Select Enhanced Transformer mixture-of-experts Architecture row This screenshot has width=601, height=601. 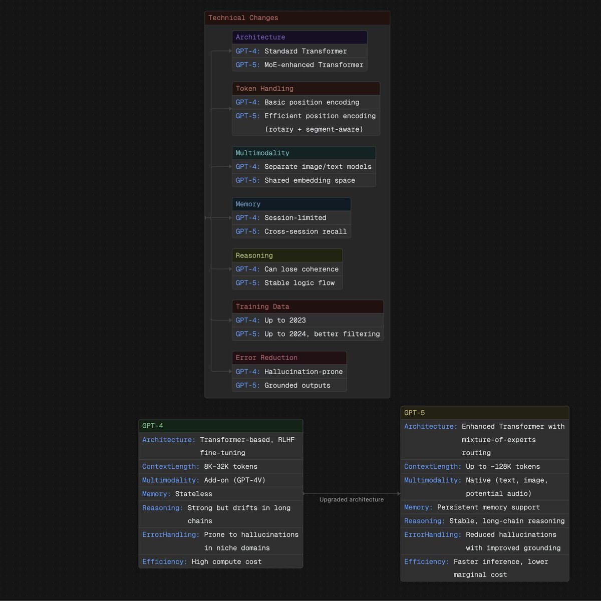[485, 440]
